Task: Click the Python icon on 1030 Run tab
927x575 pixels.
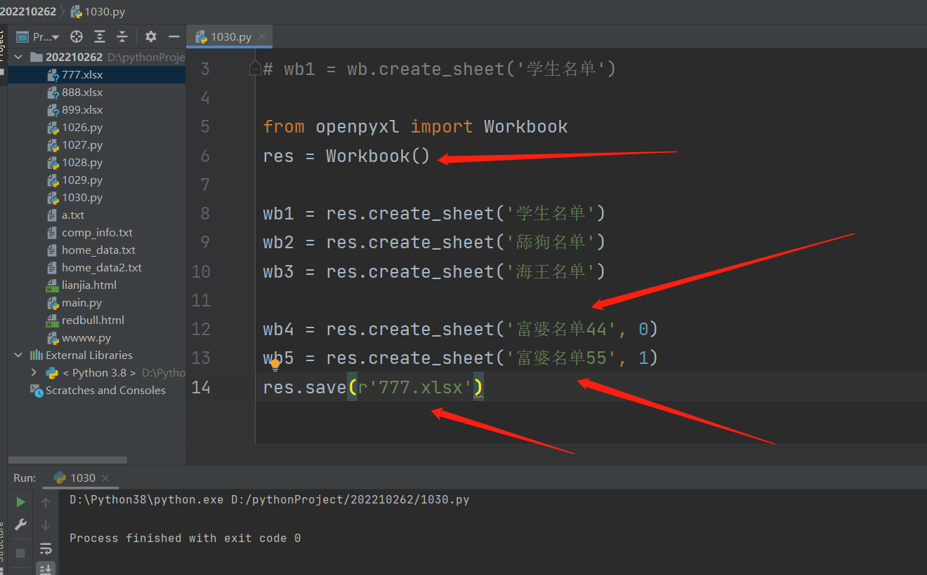Action: (x=60, y=478)
